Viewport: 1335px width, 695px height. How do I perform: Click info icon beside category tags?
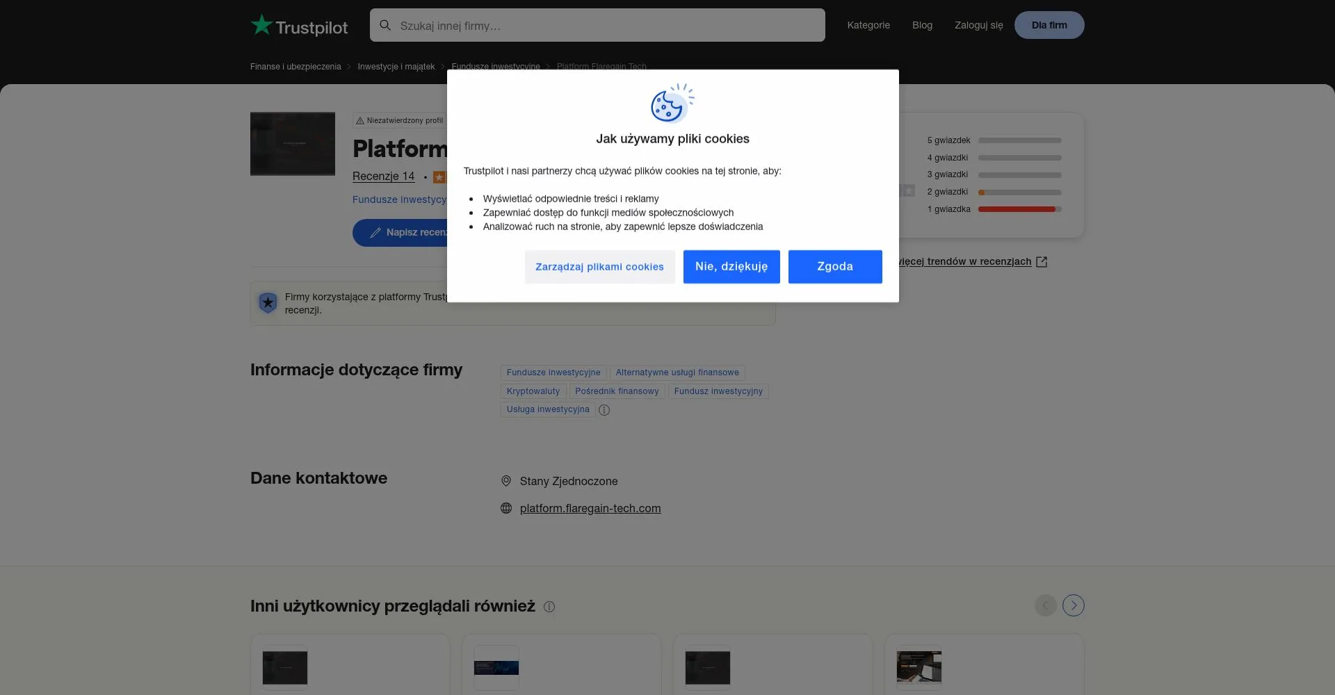pos(604,410)
